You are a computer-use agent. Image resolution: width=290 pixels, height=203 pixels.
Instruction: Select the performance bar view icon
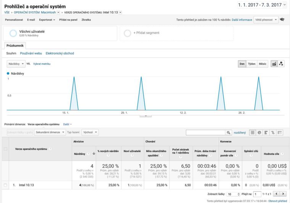pos(266,133)
